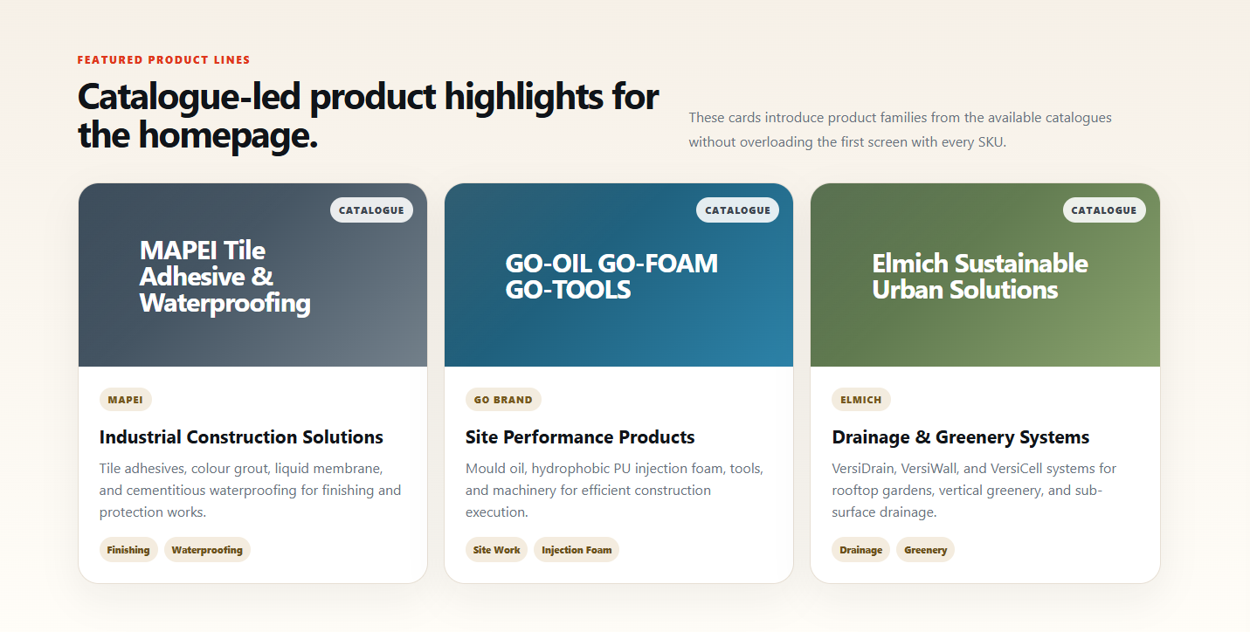
Task: Click the Finishing tag
Action: click(x=128, y=550)
